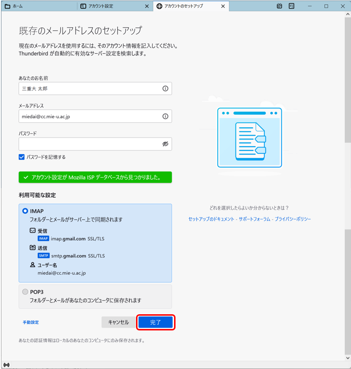
Task: Click the 利用可能な設定 heading
Action: coord(38,195)
